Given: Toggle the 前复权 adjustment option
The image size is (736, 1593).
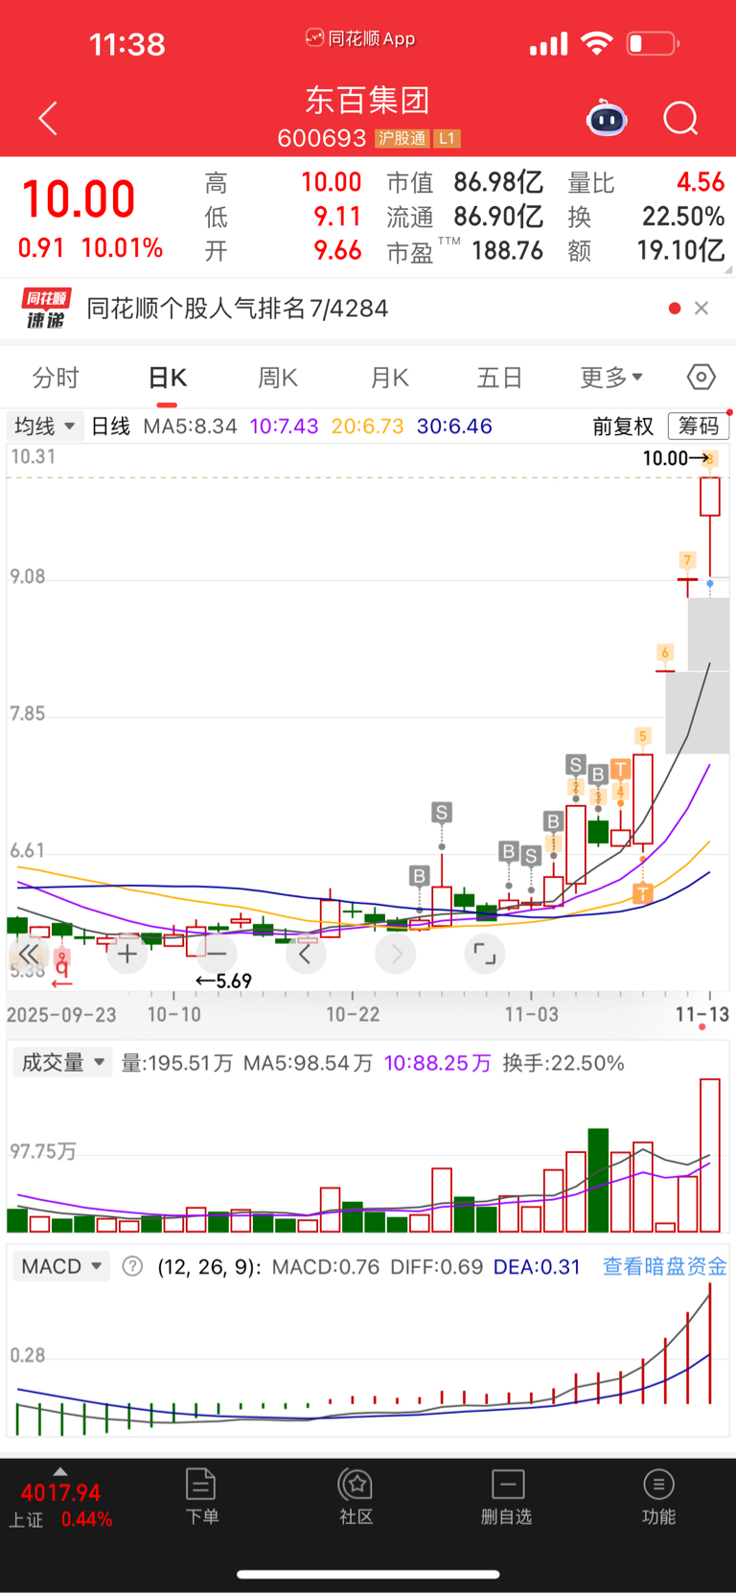Looking at the screenshot, I should click(623, 427).
